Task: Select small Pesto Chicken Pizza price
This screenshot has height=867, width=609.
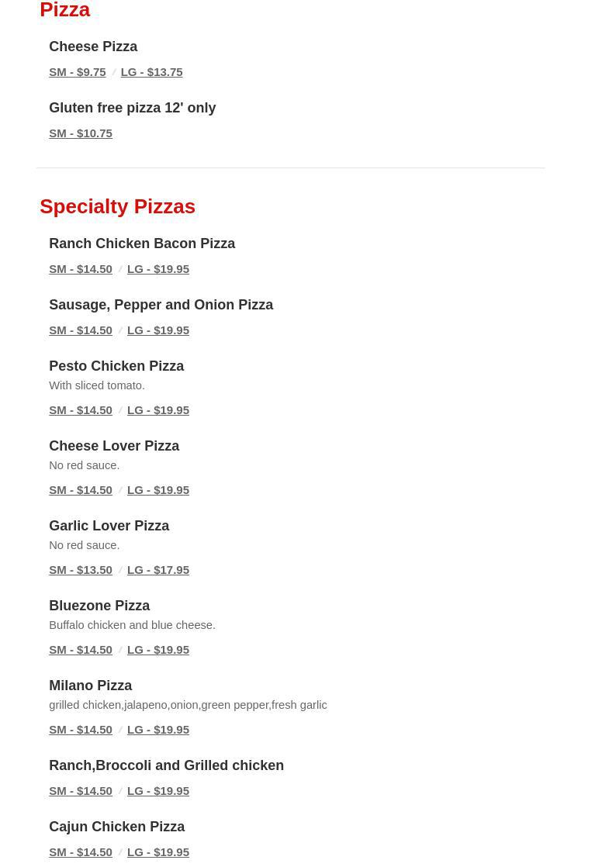Action: pos(80,410)
